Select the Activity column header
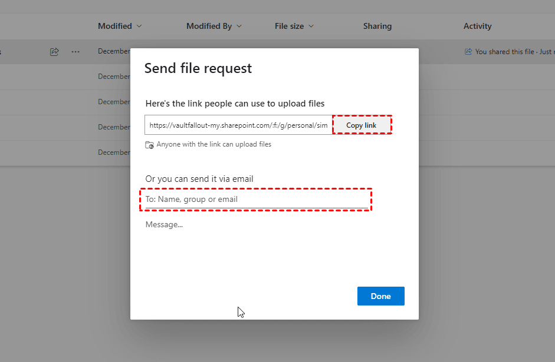 click(477, 26)
